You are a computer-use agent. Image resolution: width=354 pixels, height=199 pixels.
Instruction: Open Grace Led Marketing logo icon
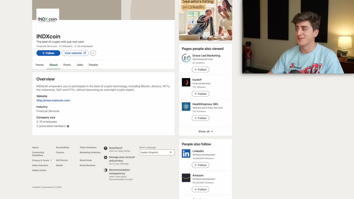pos(186,58)
